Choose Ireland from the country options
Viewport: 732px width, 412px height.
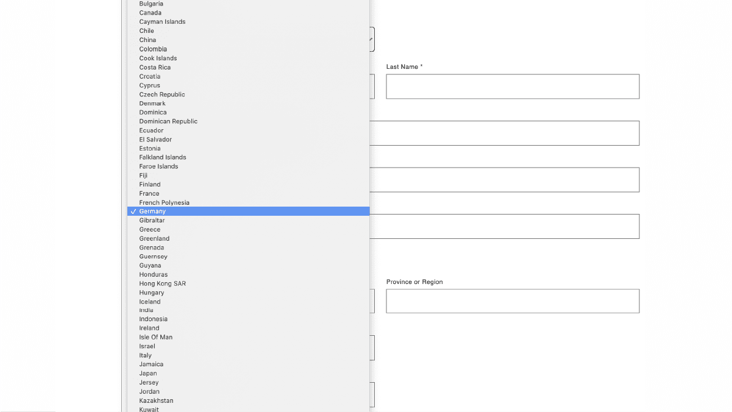coord(149,328)
